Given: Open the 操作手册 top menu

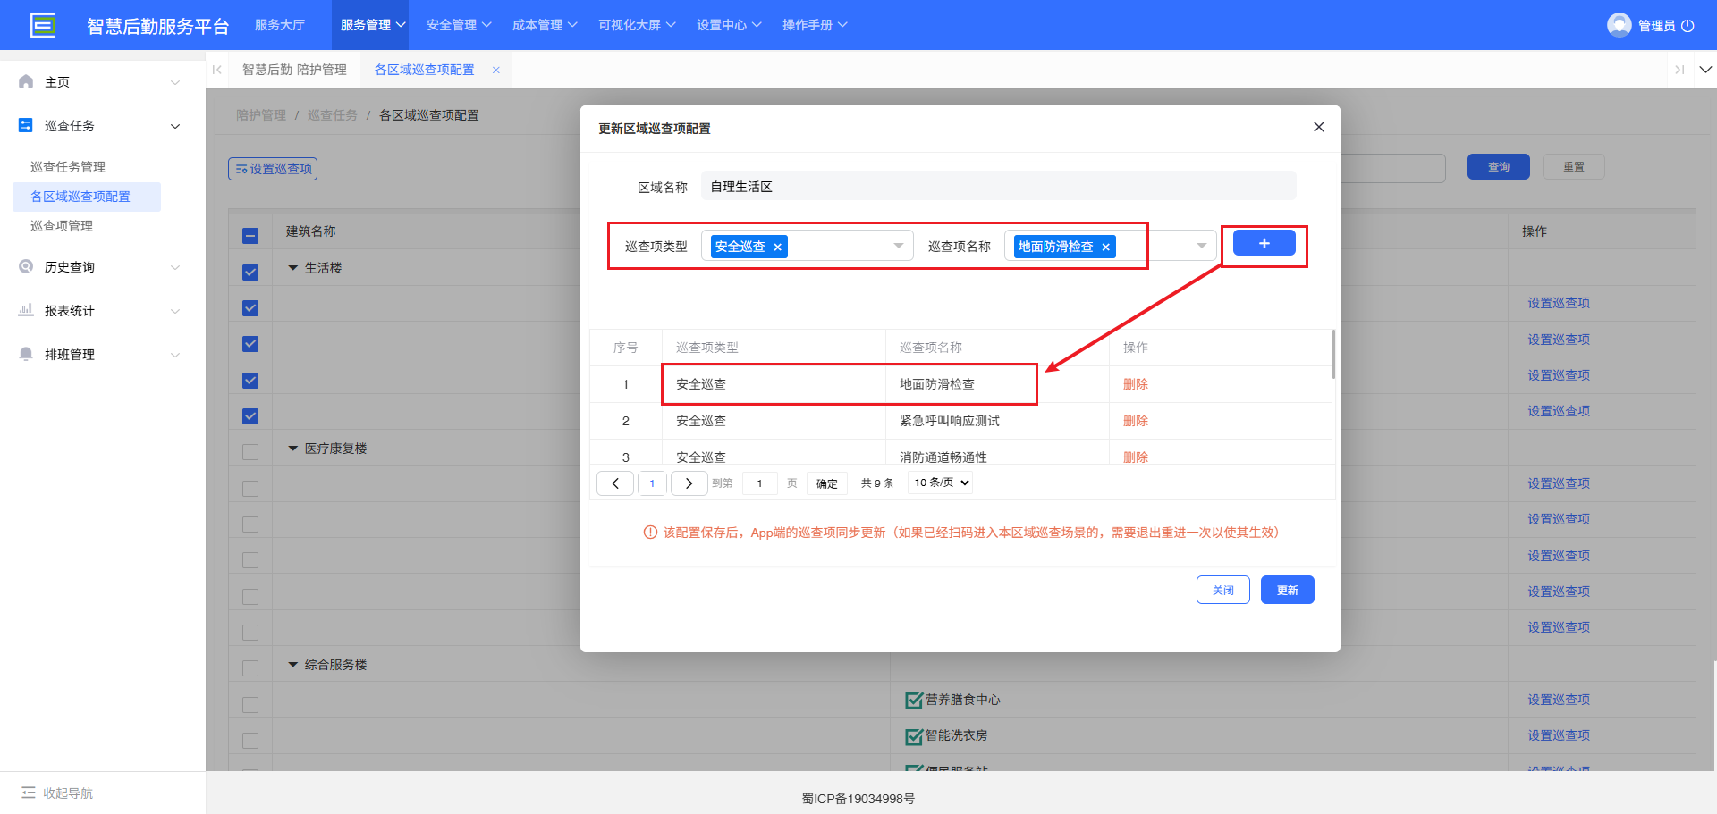Looking at the screenshot, I should click(815, 25).
